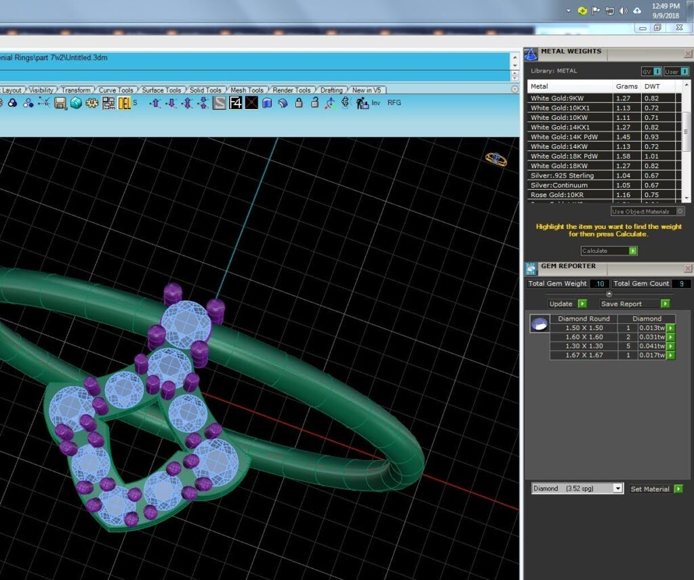Toggle the User library switch
Viewport: 694px width, 580px height.
(677, 71)
